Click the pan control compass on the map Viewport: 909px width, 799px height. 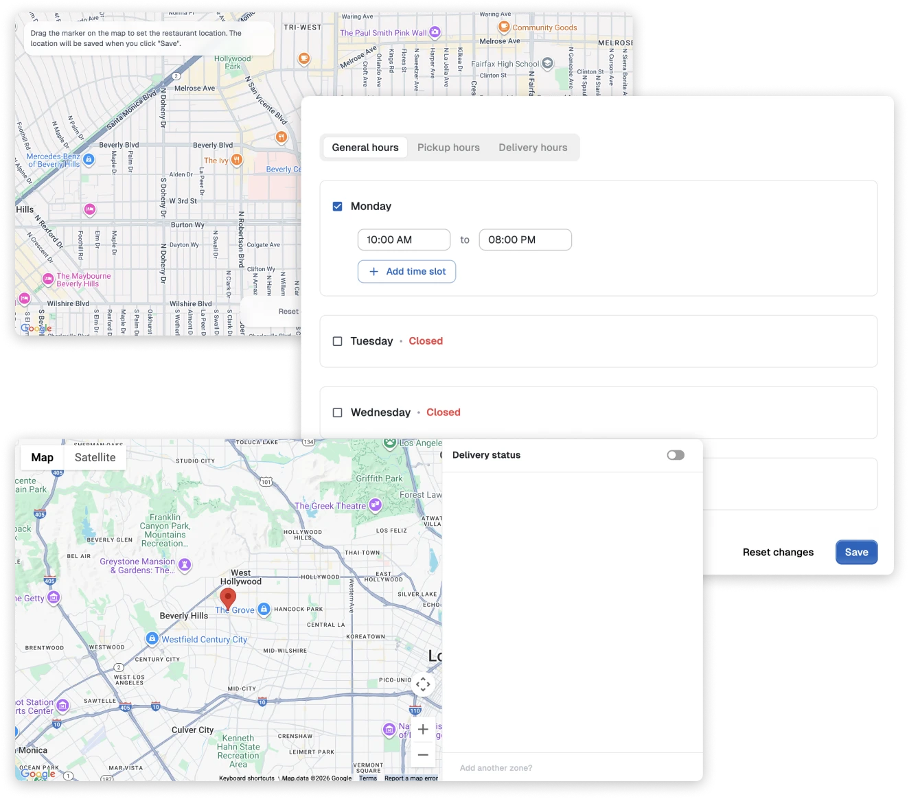(423, 684)
